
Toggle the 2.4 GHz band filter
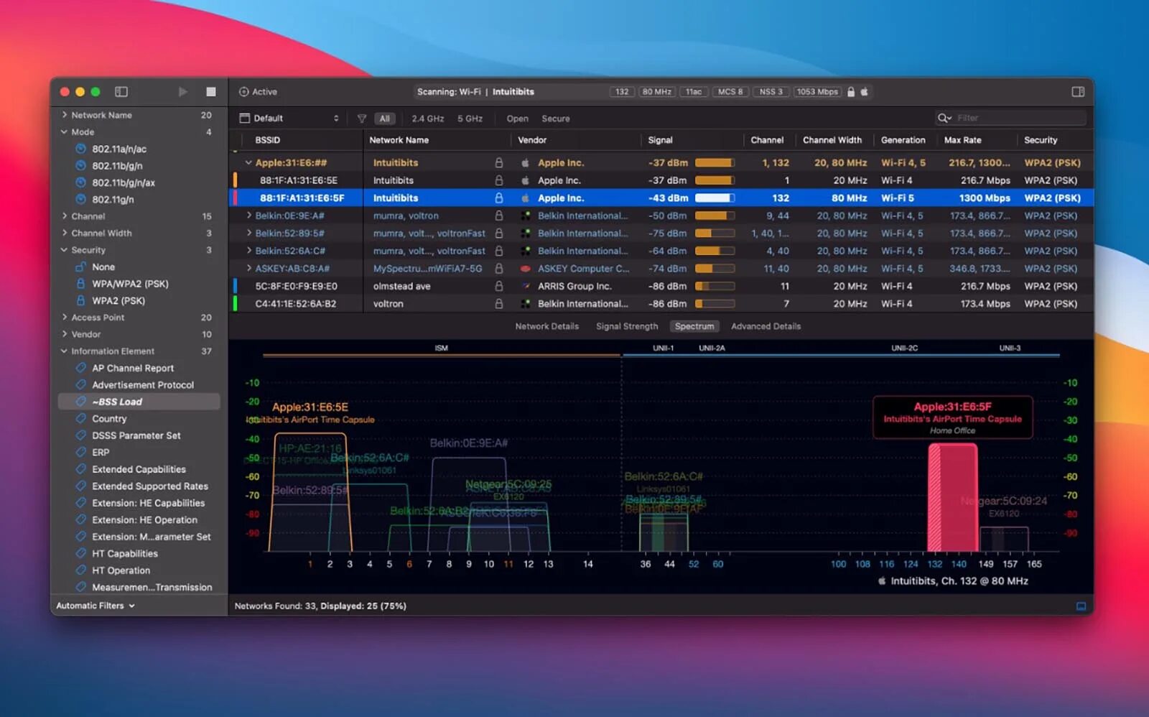pyautogui.click(x=427, y=119)
